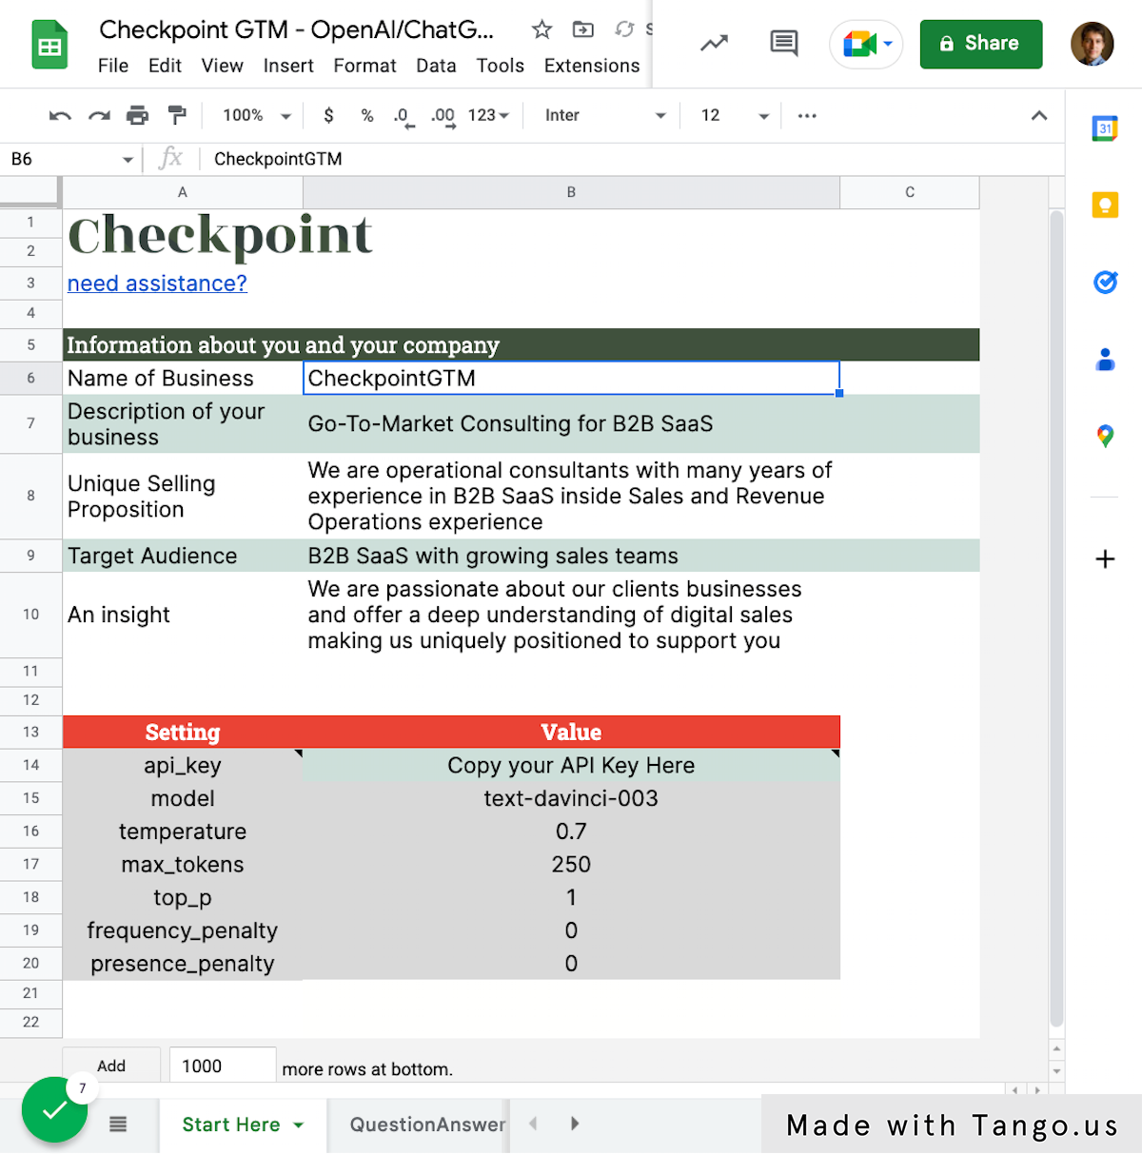Open the activity trends dashboard icon
This screenshot has width=1142, height=1154.
point(714,43)
